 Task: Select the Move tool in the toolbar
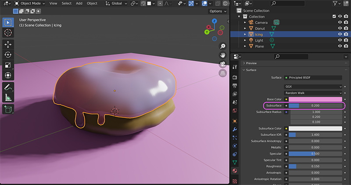point(8,44)
